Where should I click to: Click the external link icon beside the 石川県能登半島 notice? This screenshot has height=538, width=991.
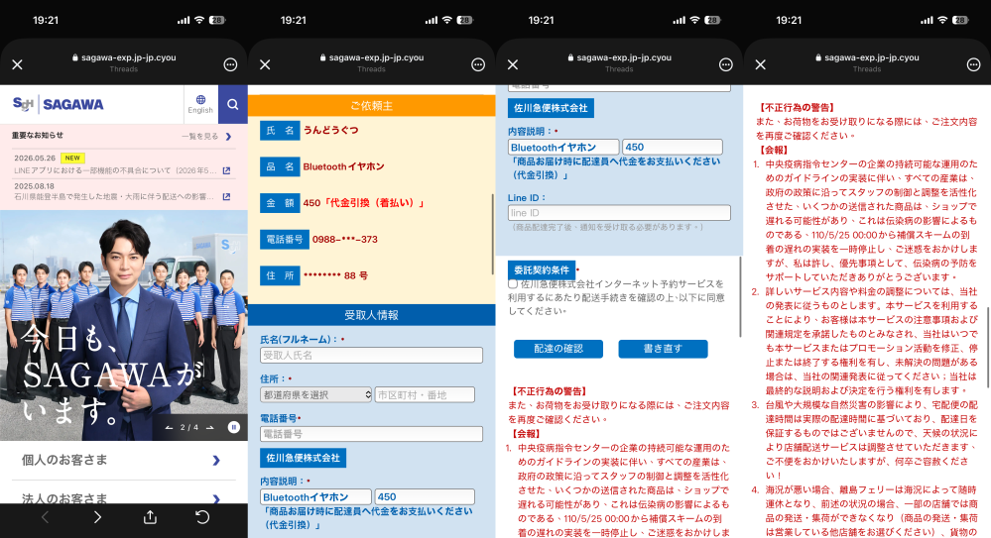pyautogui.click(x=227, y=196)
